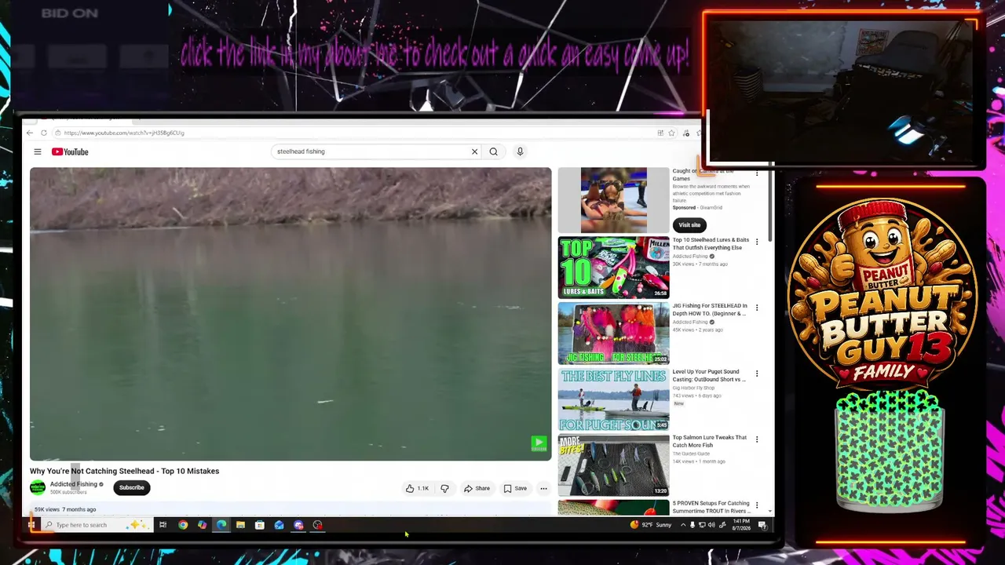Open options for Salmon Lure Tweaks video
This screenshot has height=565, width=1005.
point(757,439)
